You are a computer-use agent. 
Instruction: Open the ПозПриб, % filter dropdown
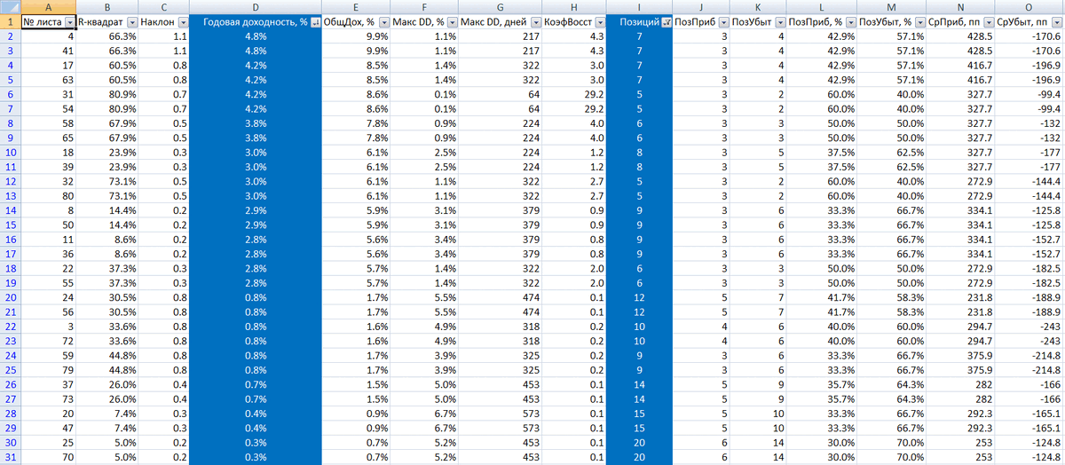coord(850,21)
